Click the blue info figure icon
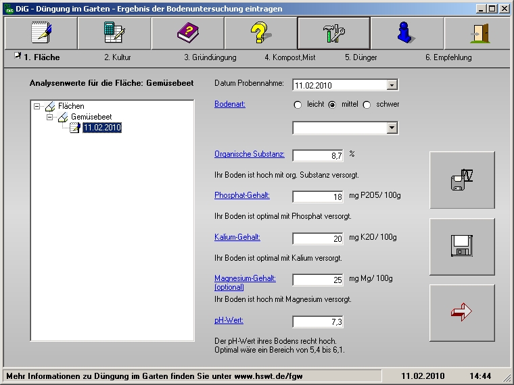Image resolution: width=514 pixels, height=385 pixels. point(406,33)
